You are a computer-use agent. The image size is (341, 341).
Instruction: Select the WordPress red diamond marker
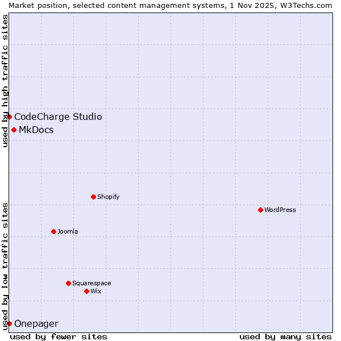coord(260,210)
